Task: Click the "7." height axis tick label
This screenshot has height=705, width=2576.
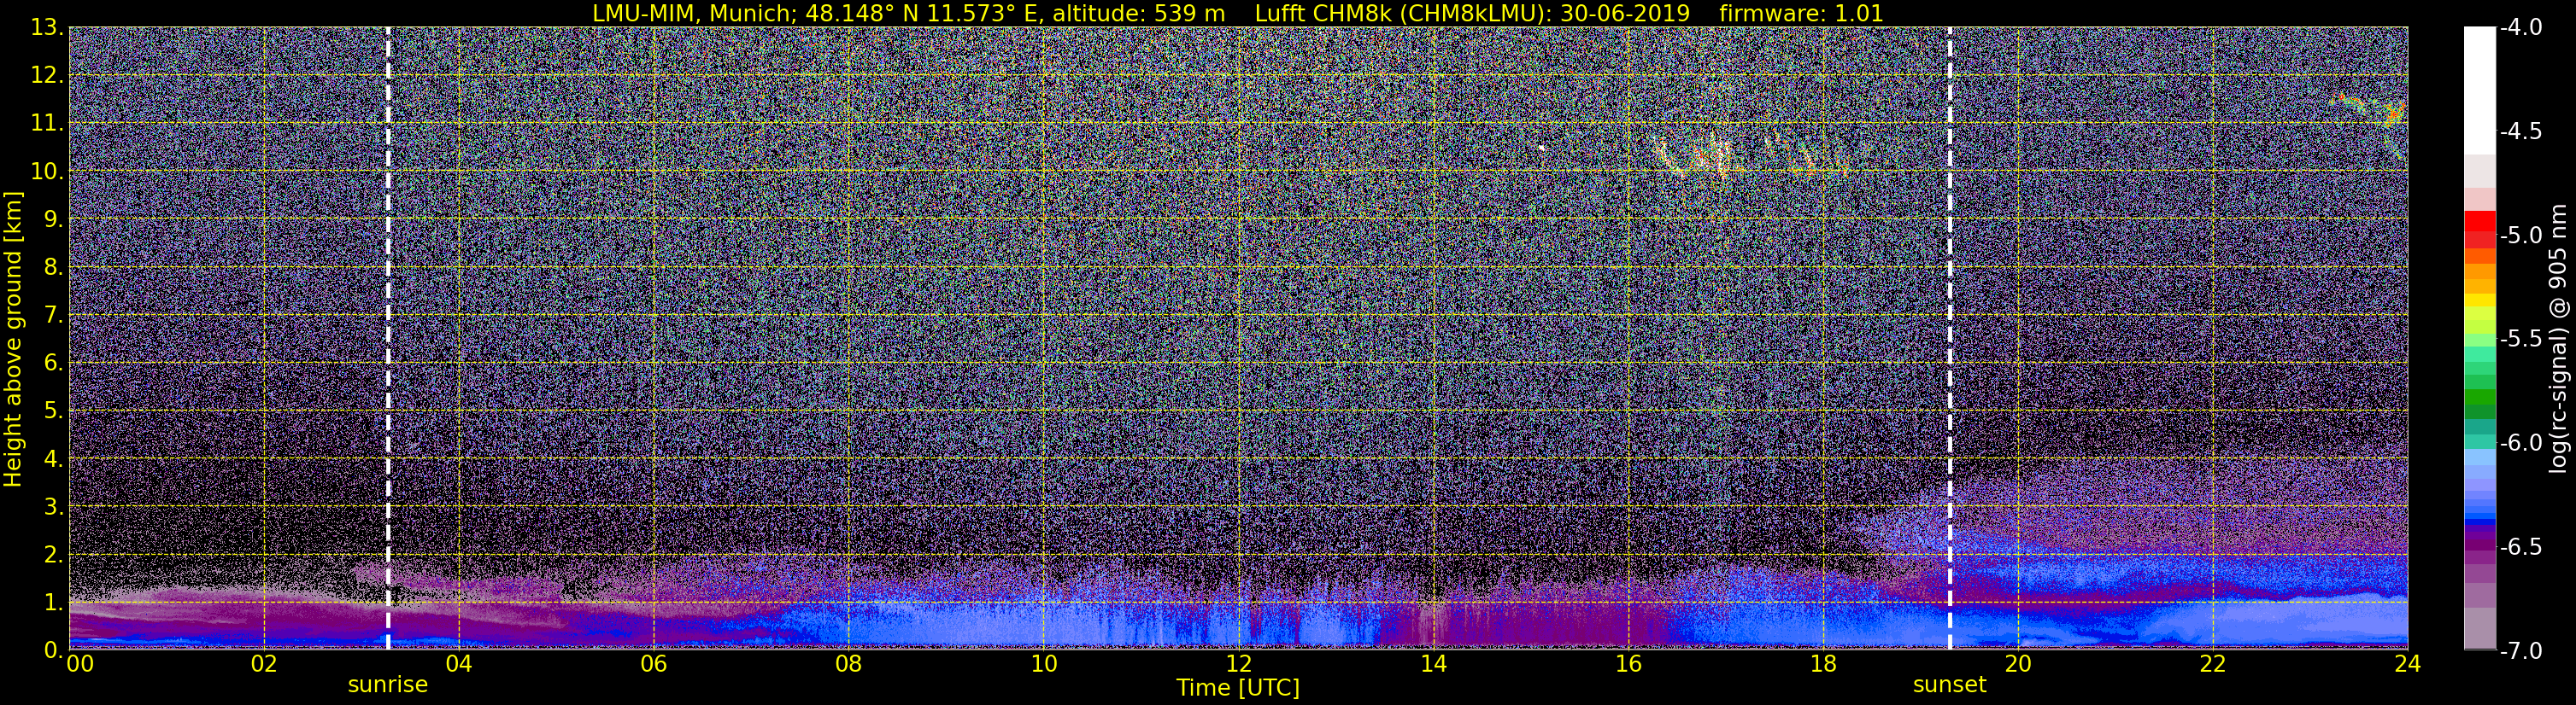Action: point(53,316)
